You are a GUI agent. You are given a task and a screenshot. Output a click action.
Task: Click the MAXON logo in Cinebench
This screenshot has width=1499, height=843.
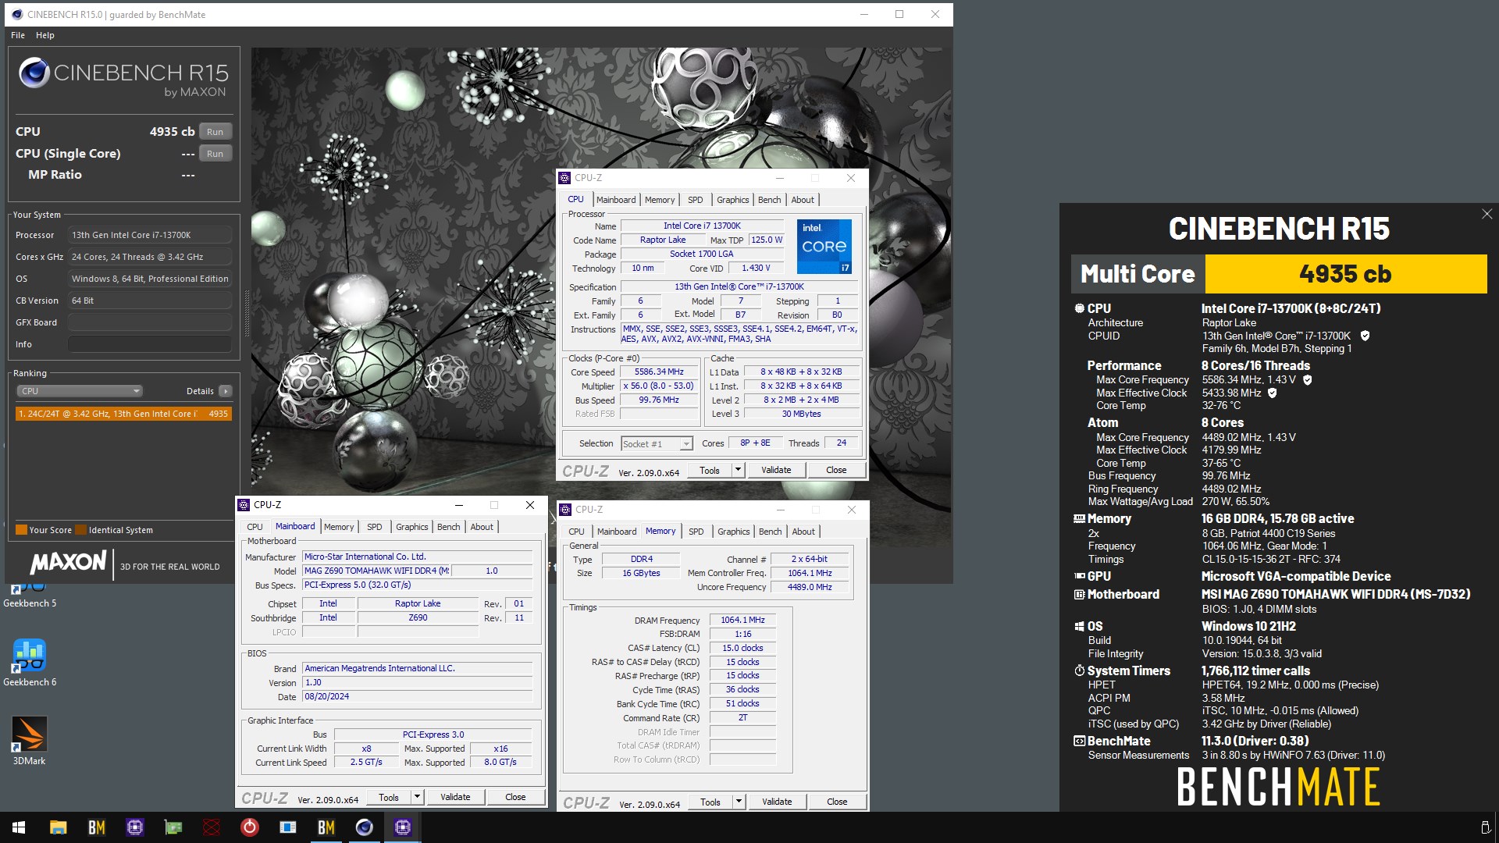pyautogui.click(x=68, y=563)
